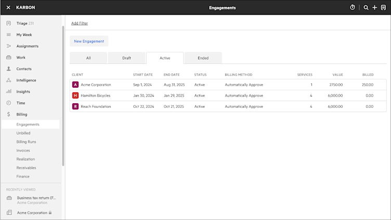Select Engagements under Billing

point(31,125)
